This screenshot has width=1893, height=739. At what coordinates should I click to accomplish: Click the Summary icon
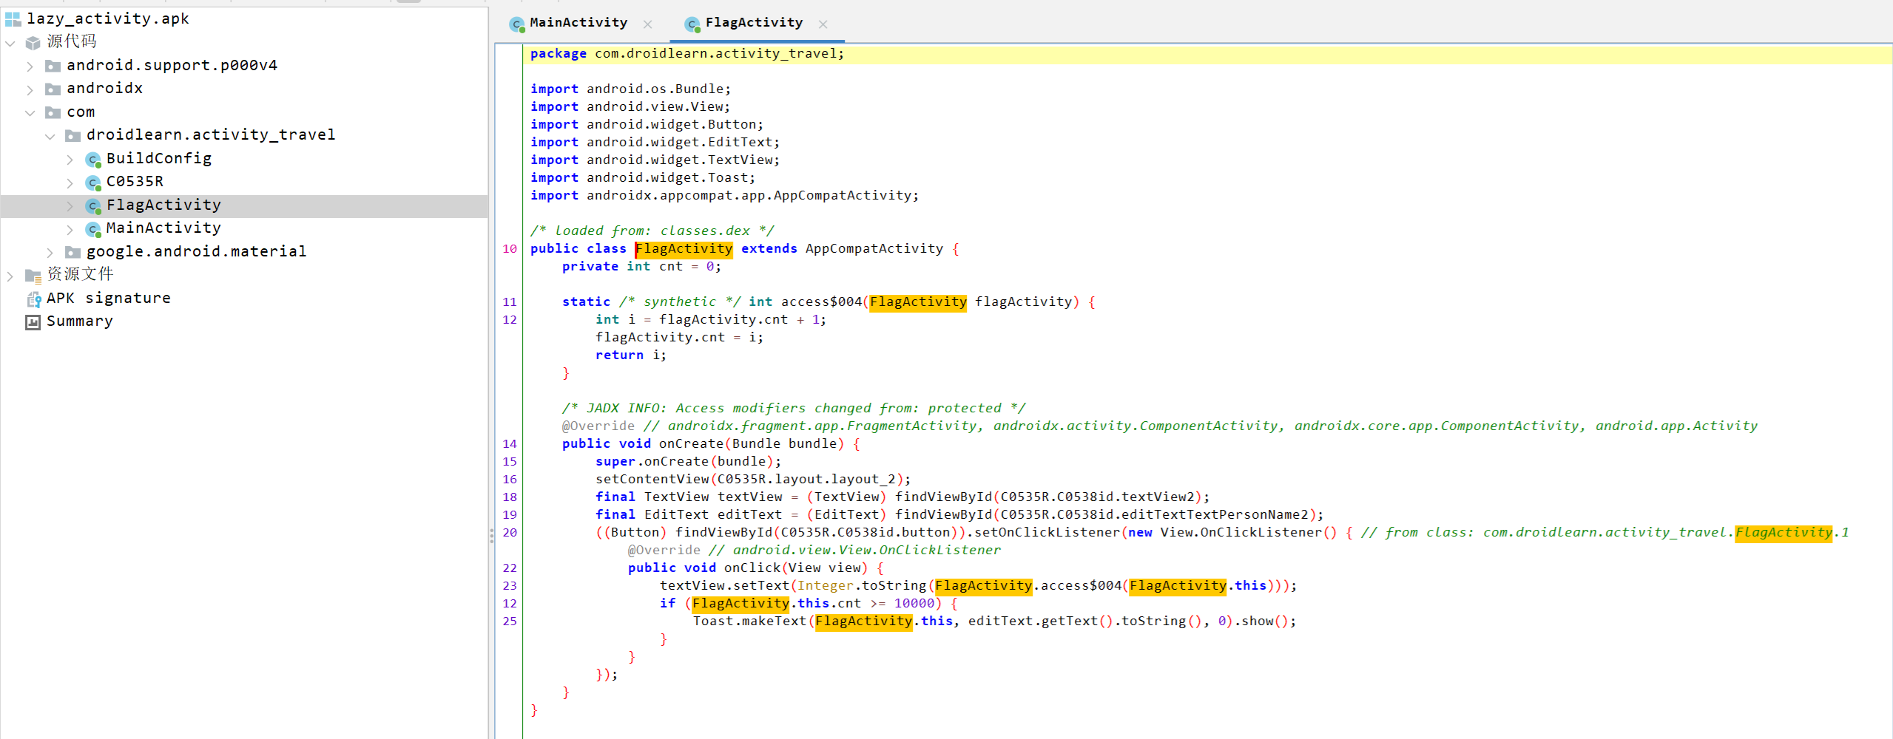[x=33, y=322]
